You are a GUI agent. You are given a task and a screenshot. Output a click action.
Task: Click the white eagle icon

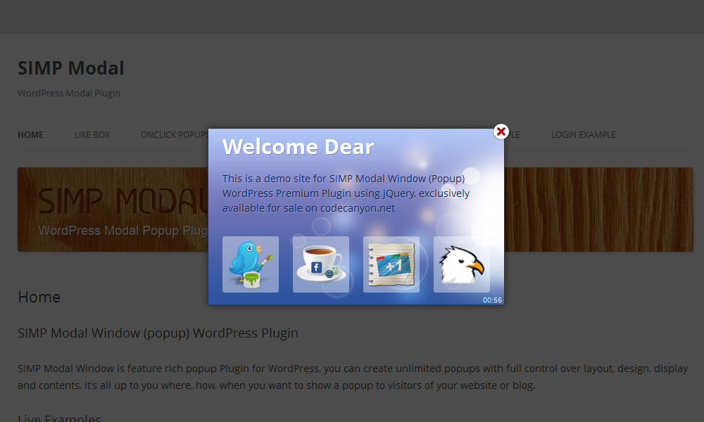462,264
